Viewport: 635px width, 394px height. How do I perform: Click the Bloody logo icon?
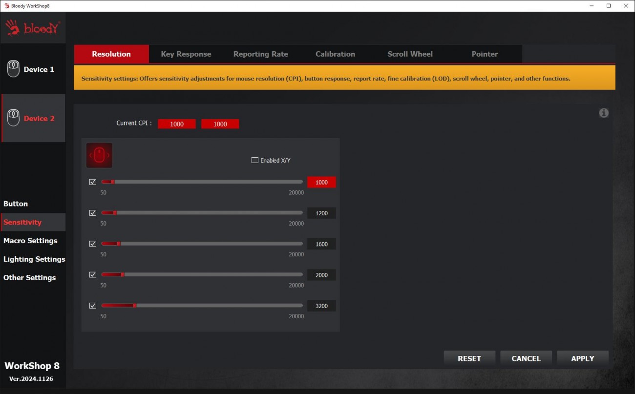pos(33,28)
